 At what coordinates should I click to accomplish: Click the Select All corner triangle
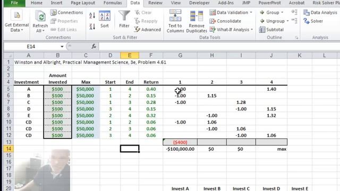point(9,56)
